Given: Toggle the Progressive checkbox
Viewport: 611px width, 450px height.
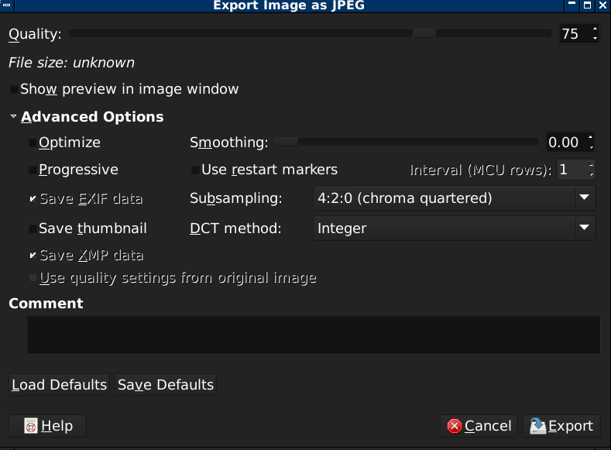Looking at the screenshot, I should point(33,170).
